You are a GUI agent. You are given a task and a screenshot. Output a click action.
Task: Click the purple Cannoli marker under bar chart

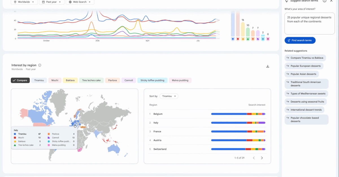(258, 39)
